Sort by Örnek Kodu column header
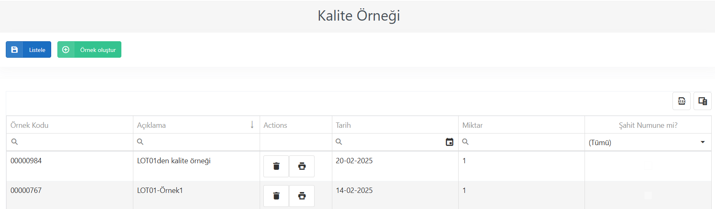This screenshot has height=209, width=715. [x=29, y=125]
